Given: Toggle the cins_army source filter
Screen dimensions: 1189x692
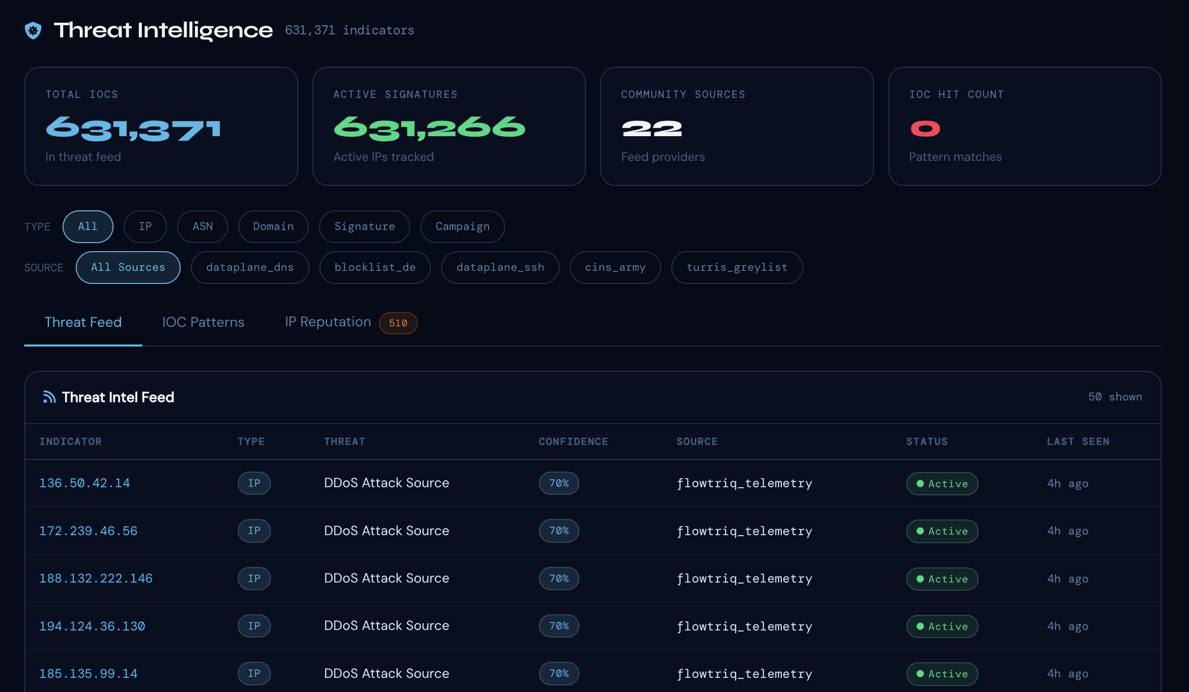Looking at the screenshot, I should coord(615,267).
